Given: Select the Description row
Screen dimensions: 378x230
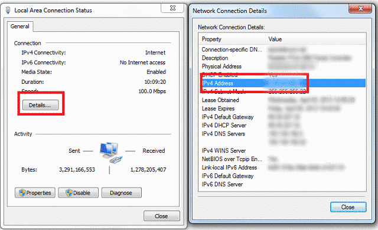Looking at the screenshot, I should click(282, 58).
